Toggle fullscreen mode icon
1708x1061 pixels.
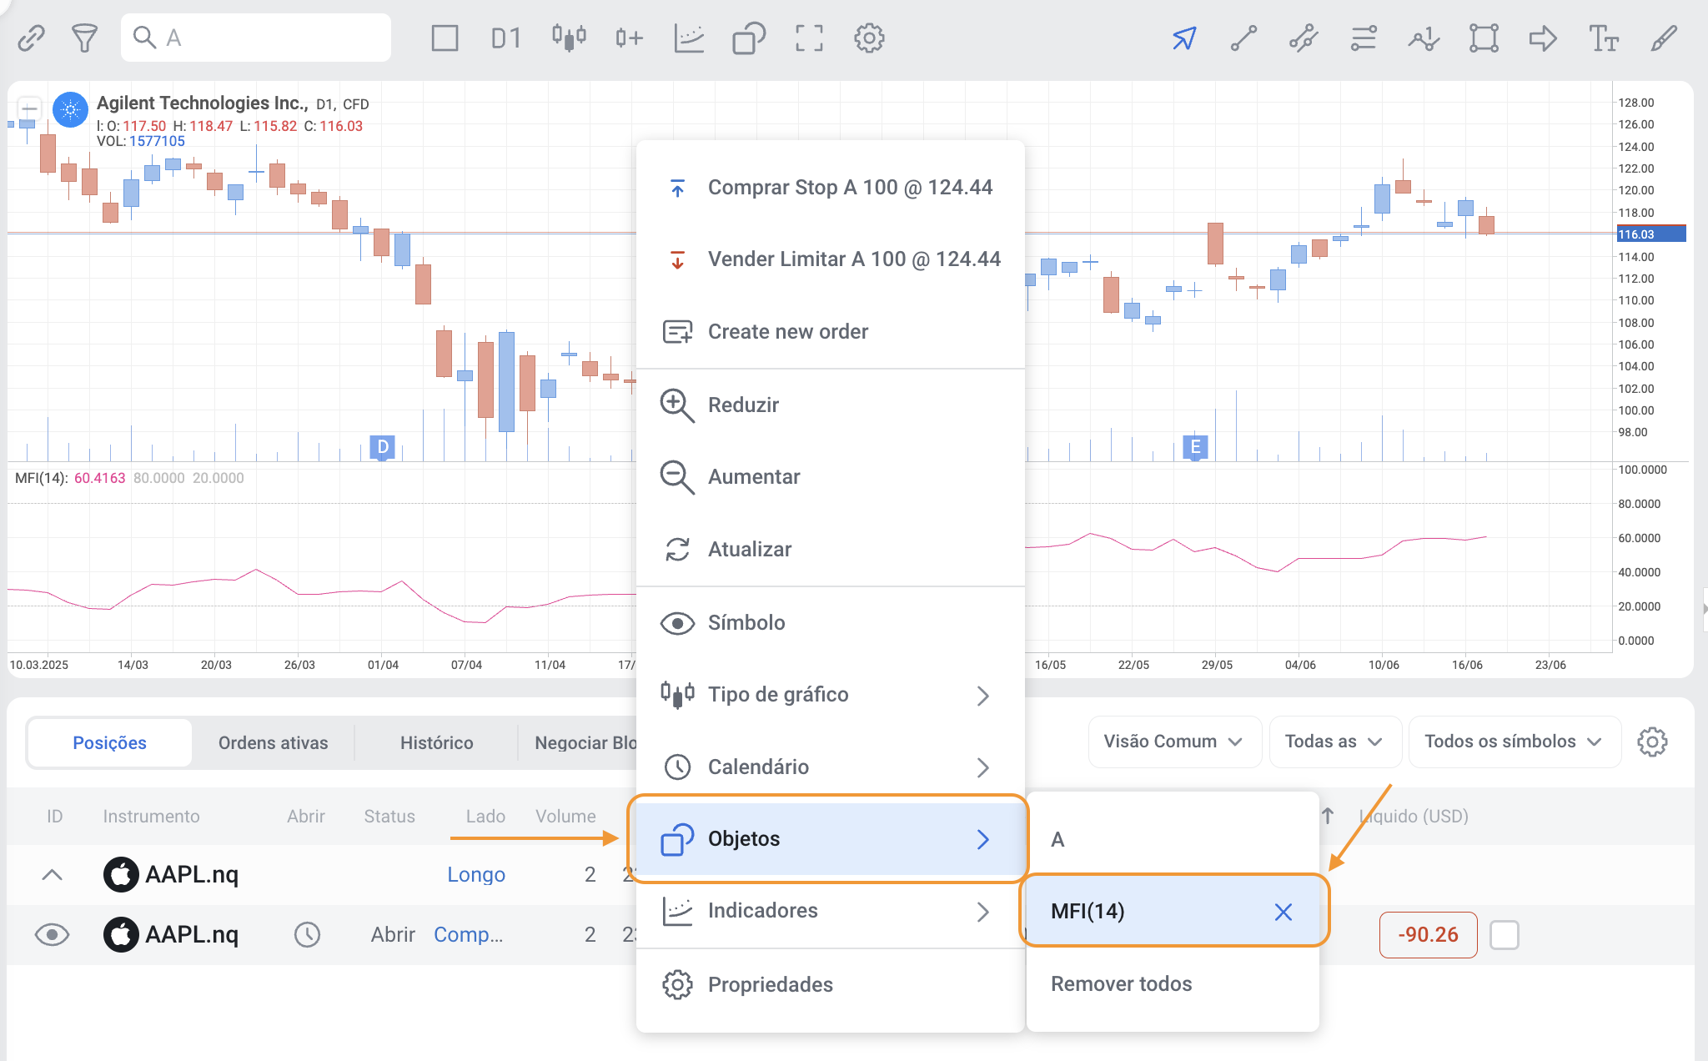tap(808, 38)
